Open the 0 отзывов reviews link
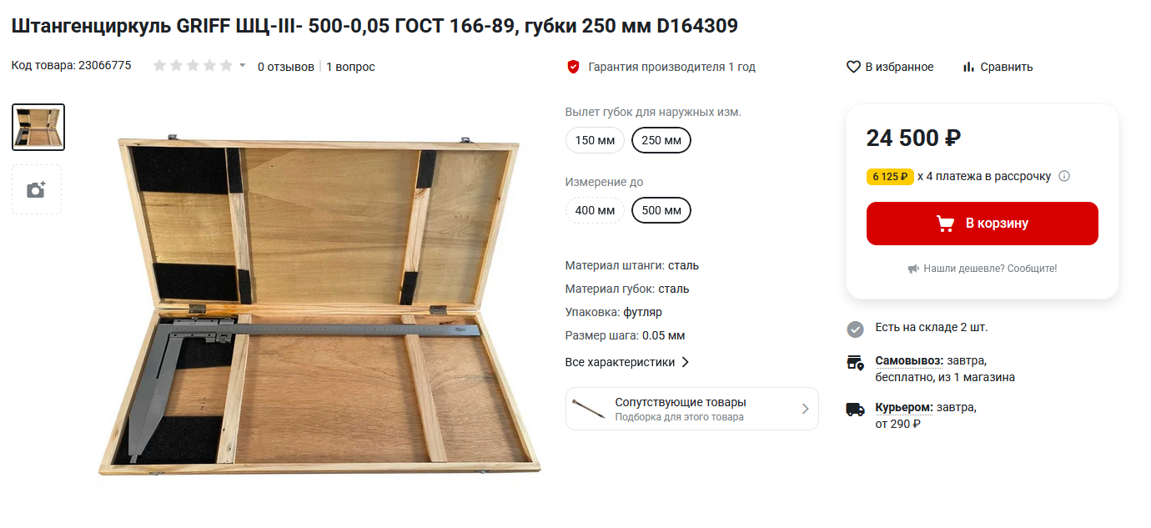 [x=286, y=67]
